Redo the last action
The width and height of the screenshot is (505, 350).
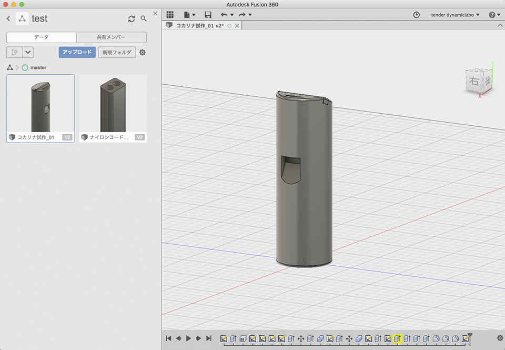point(242,15)
